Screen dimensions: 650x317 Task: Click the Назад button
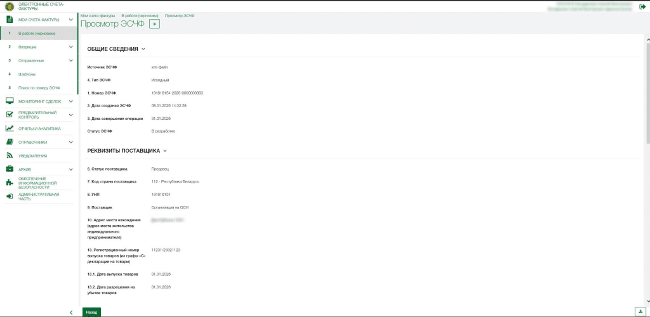click(91, 313)
